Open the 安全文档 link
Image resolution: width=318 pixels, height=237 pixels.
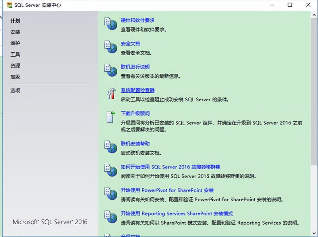130,43
